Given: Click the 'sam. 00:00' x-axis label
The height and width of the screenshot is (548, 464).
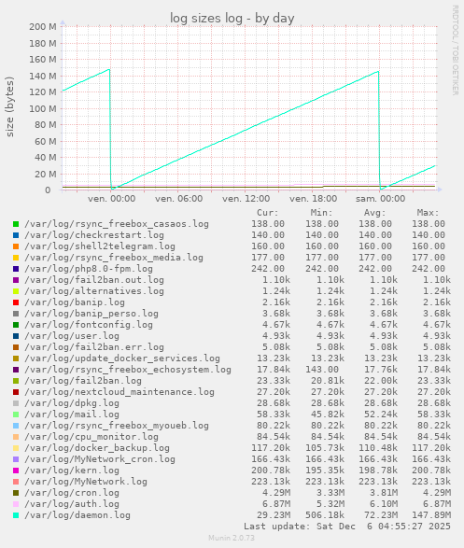Looking at the screenshot, I should pyautogui.click(x=381, y=199).
